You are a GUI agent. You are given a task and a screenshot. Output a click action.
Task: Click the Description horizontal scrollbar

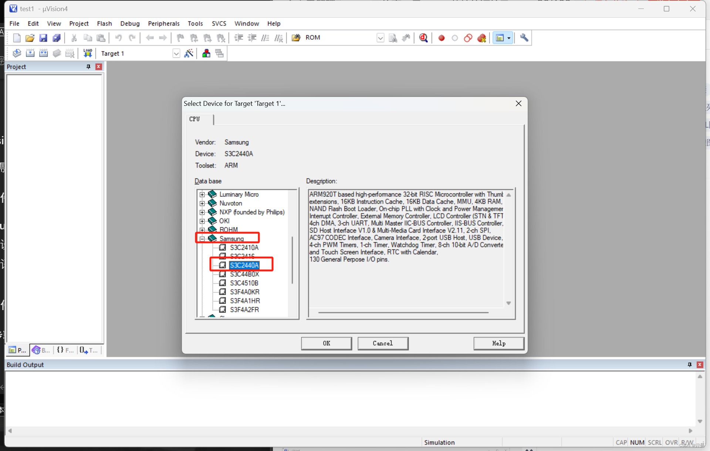coord(403,313)
